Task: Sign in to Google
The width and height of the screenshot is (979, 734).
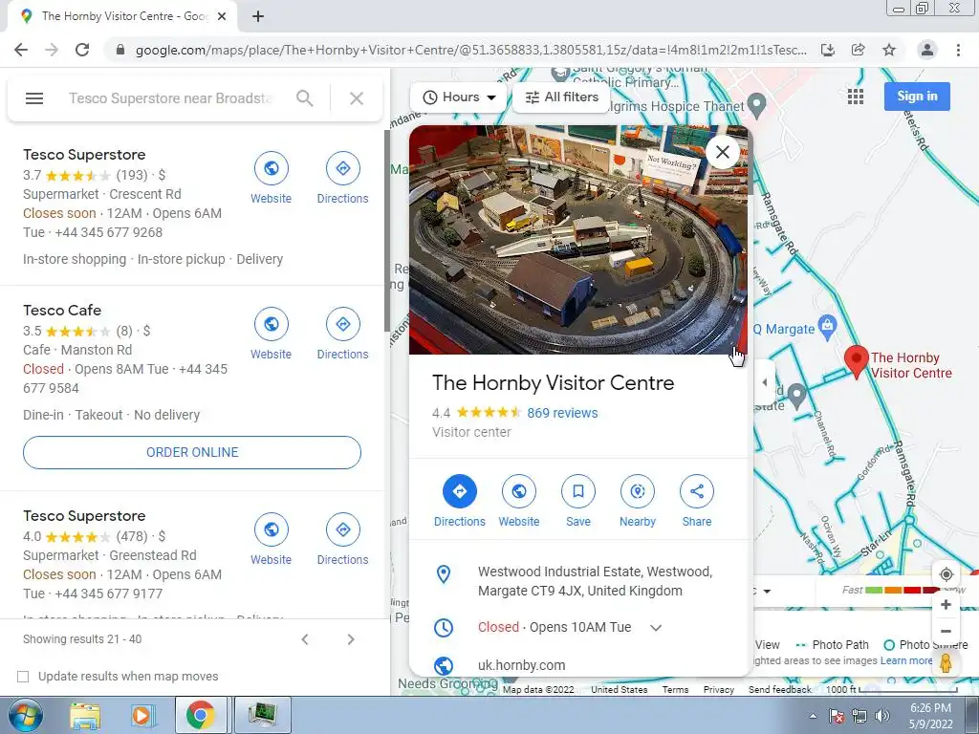Action: (x=917, y=97)
